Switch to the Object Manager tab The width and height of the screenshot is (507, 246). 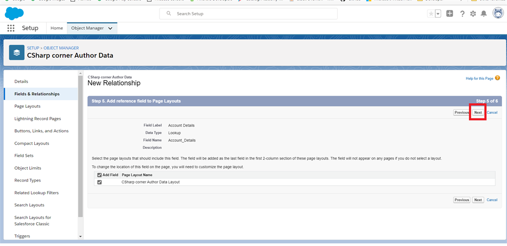87,28
